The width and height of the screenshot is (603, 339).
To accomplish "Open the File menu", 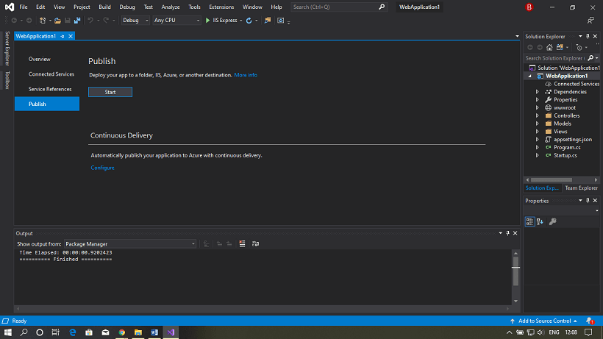I will pyautogui.click(x=23, y=7).
